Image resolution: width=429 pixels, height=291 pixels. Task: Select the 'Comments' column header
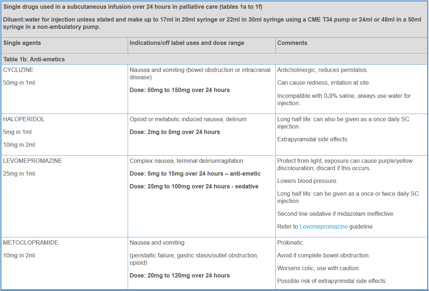[x=292, y=43]
